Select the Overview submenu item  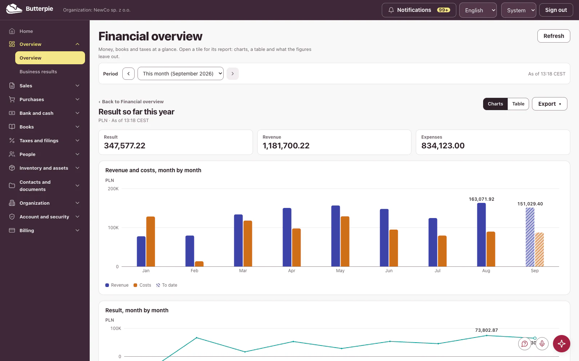[x=50, y=58]
